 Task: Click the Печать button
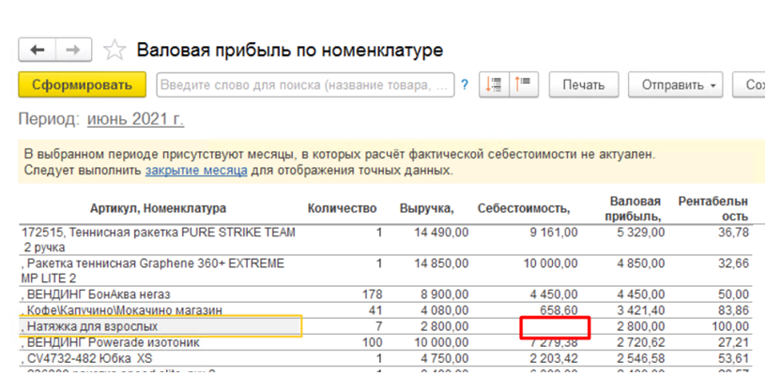(583, 85)
